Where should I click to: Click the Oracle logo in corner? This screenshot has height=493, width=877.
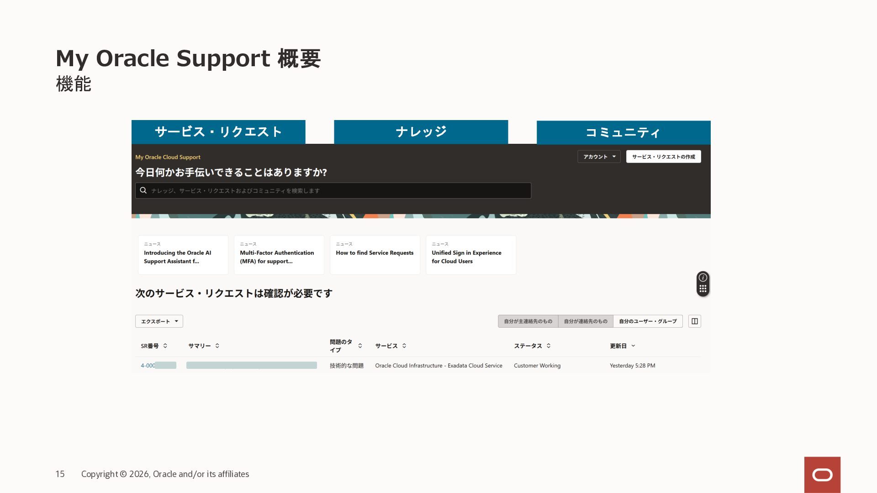coord(822,475)
